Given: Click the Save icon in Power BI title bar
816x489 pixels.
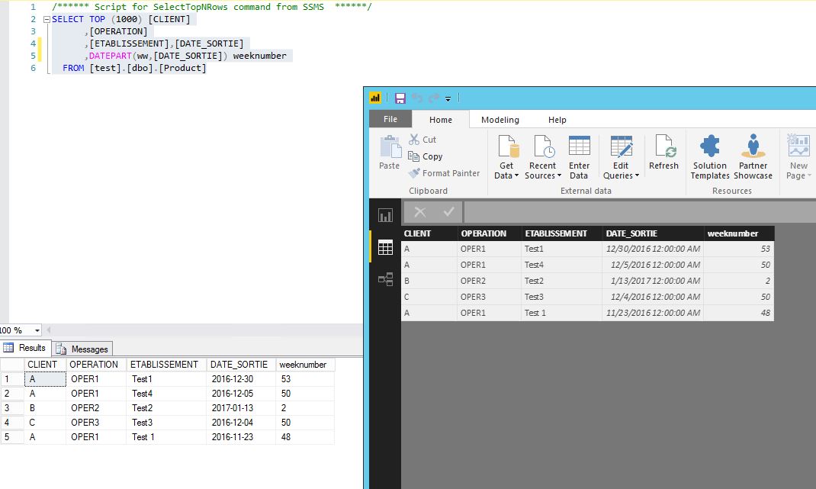Looking at the screenshot, I should [x=400, y=98].
